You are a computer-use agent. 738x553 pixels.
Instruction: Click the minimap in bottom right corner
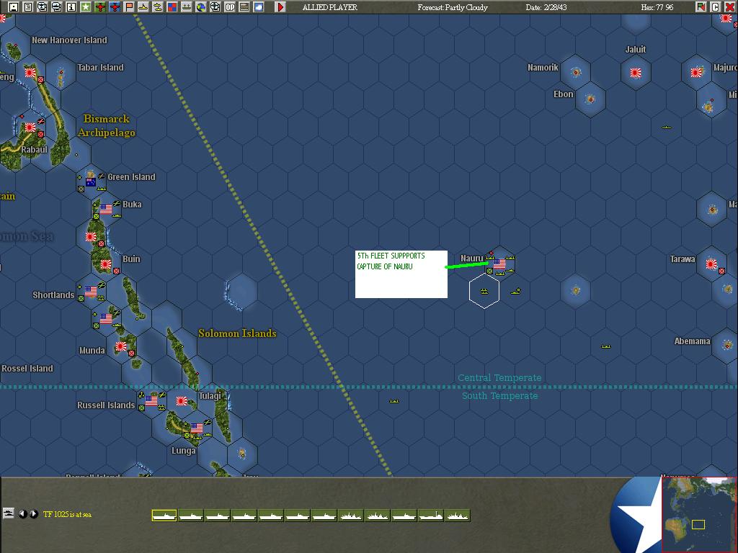pos(699,514)
